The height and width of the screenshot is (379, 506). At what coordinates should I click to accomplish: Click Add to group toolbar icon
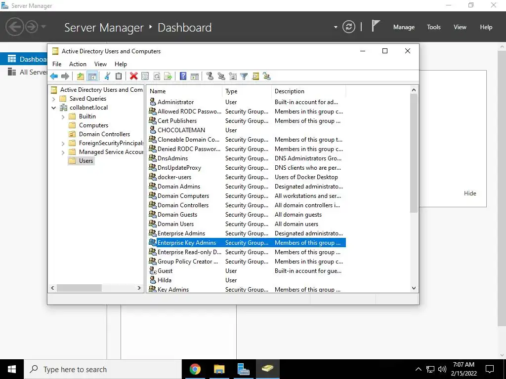[266, 76]
